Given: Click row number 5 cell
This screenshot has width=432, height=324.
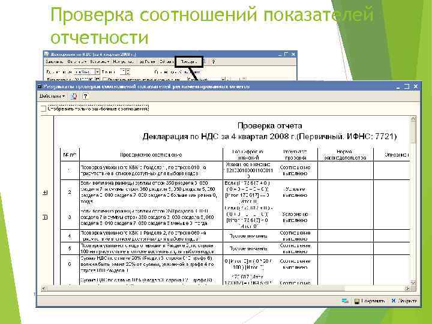Looking at the screenshot, I should pyautogui.click(x=70, y=248).
